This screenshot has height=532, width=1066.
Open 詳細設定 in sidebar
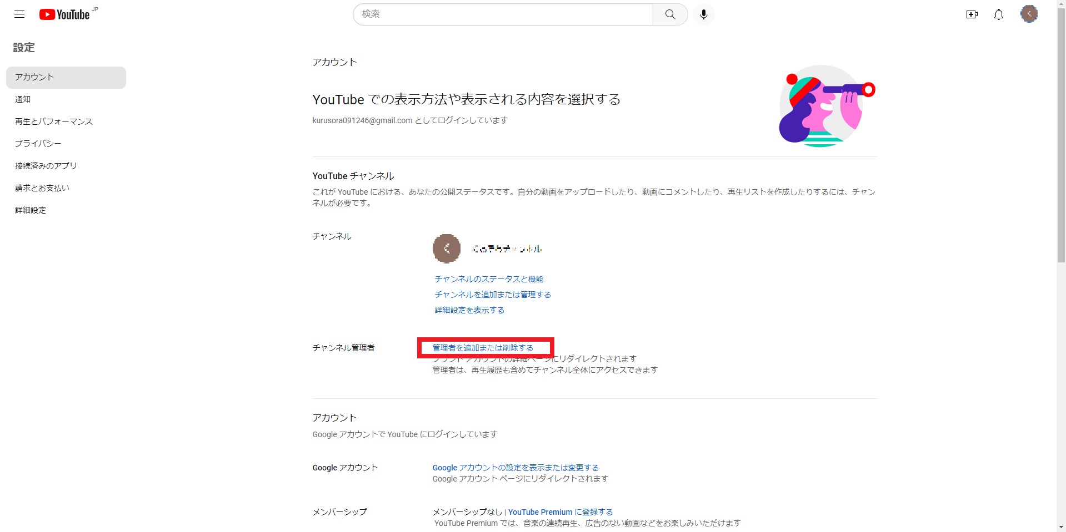pos(31,210)
